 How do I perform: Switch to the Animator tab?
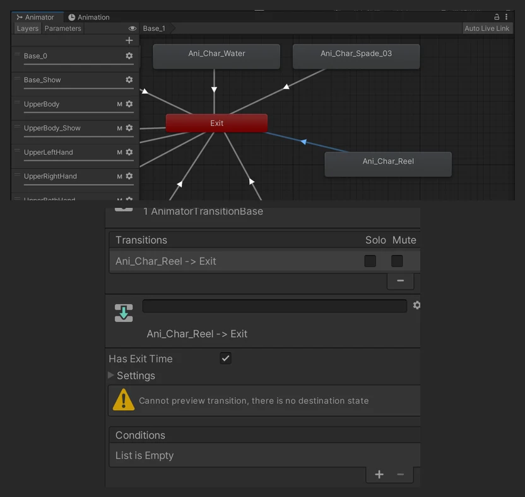click(x=36, y=17)
